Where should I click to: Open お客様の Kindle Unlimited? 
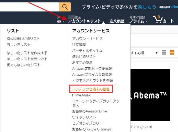coord(92,129)
